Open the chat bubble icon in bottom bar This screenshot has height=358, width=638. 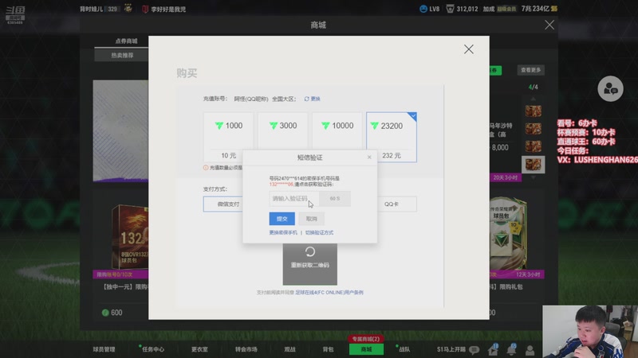click(x=474, y=350)
